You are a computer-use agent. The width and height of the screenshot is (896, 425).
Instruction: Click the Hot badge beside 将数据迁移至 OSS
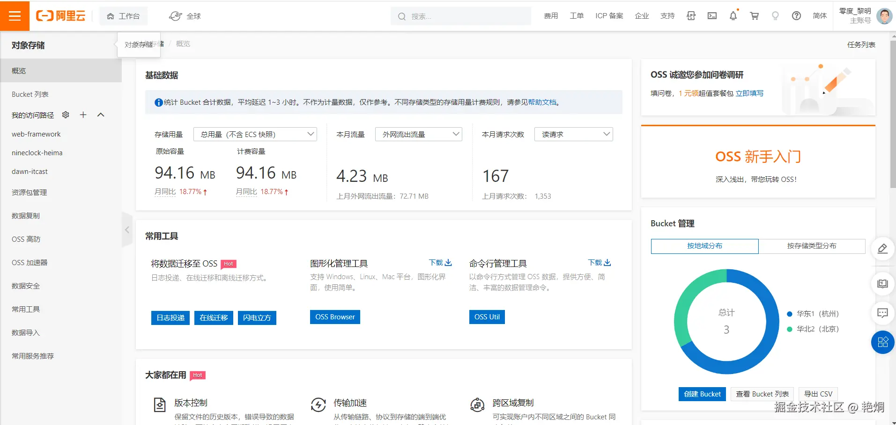[229, 264]
